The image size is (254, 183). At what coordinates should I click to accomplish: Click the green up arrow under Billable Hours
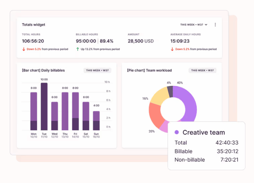[x=77, y=49]
